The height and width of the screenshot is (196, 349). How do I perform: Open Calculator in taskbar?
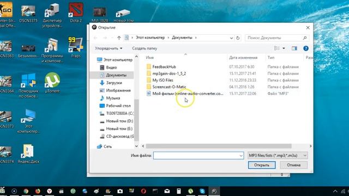pos(178,191)
